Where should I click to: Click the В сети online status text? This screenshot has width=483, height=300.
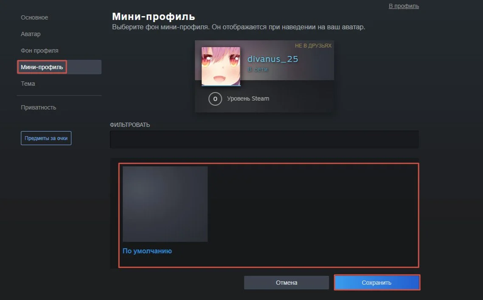pyautogui.click(x=258, y=69)
